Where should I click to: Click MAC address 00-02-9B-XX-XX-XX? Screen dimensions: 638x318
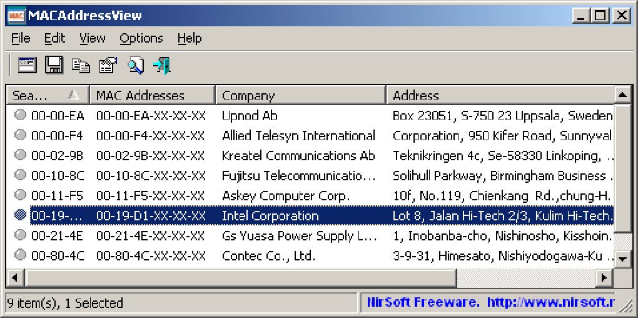(151, 155)
